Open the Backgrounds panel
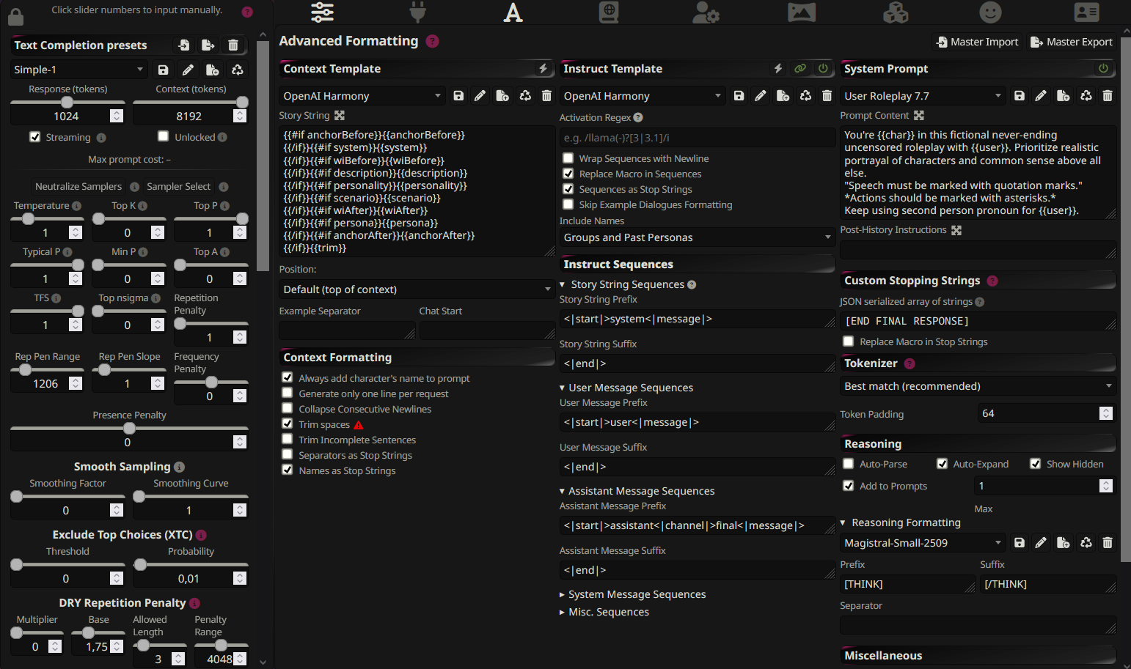1131x669 pixels. click(x=802, y=12)
